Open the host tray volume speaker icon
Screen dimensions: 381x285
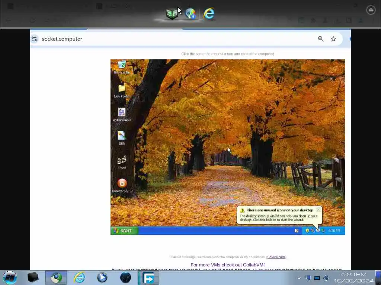(326, 278)
